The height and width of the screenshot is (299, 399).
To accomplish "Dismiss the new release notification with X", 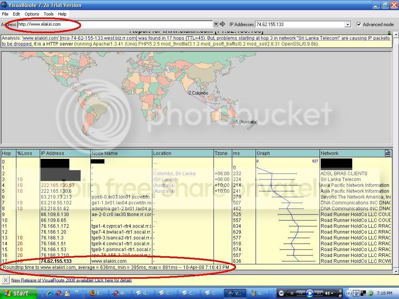I will (5, 280).
